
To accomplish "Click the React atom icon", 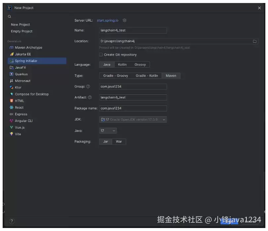I will point(12,107).
